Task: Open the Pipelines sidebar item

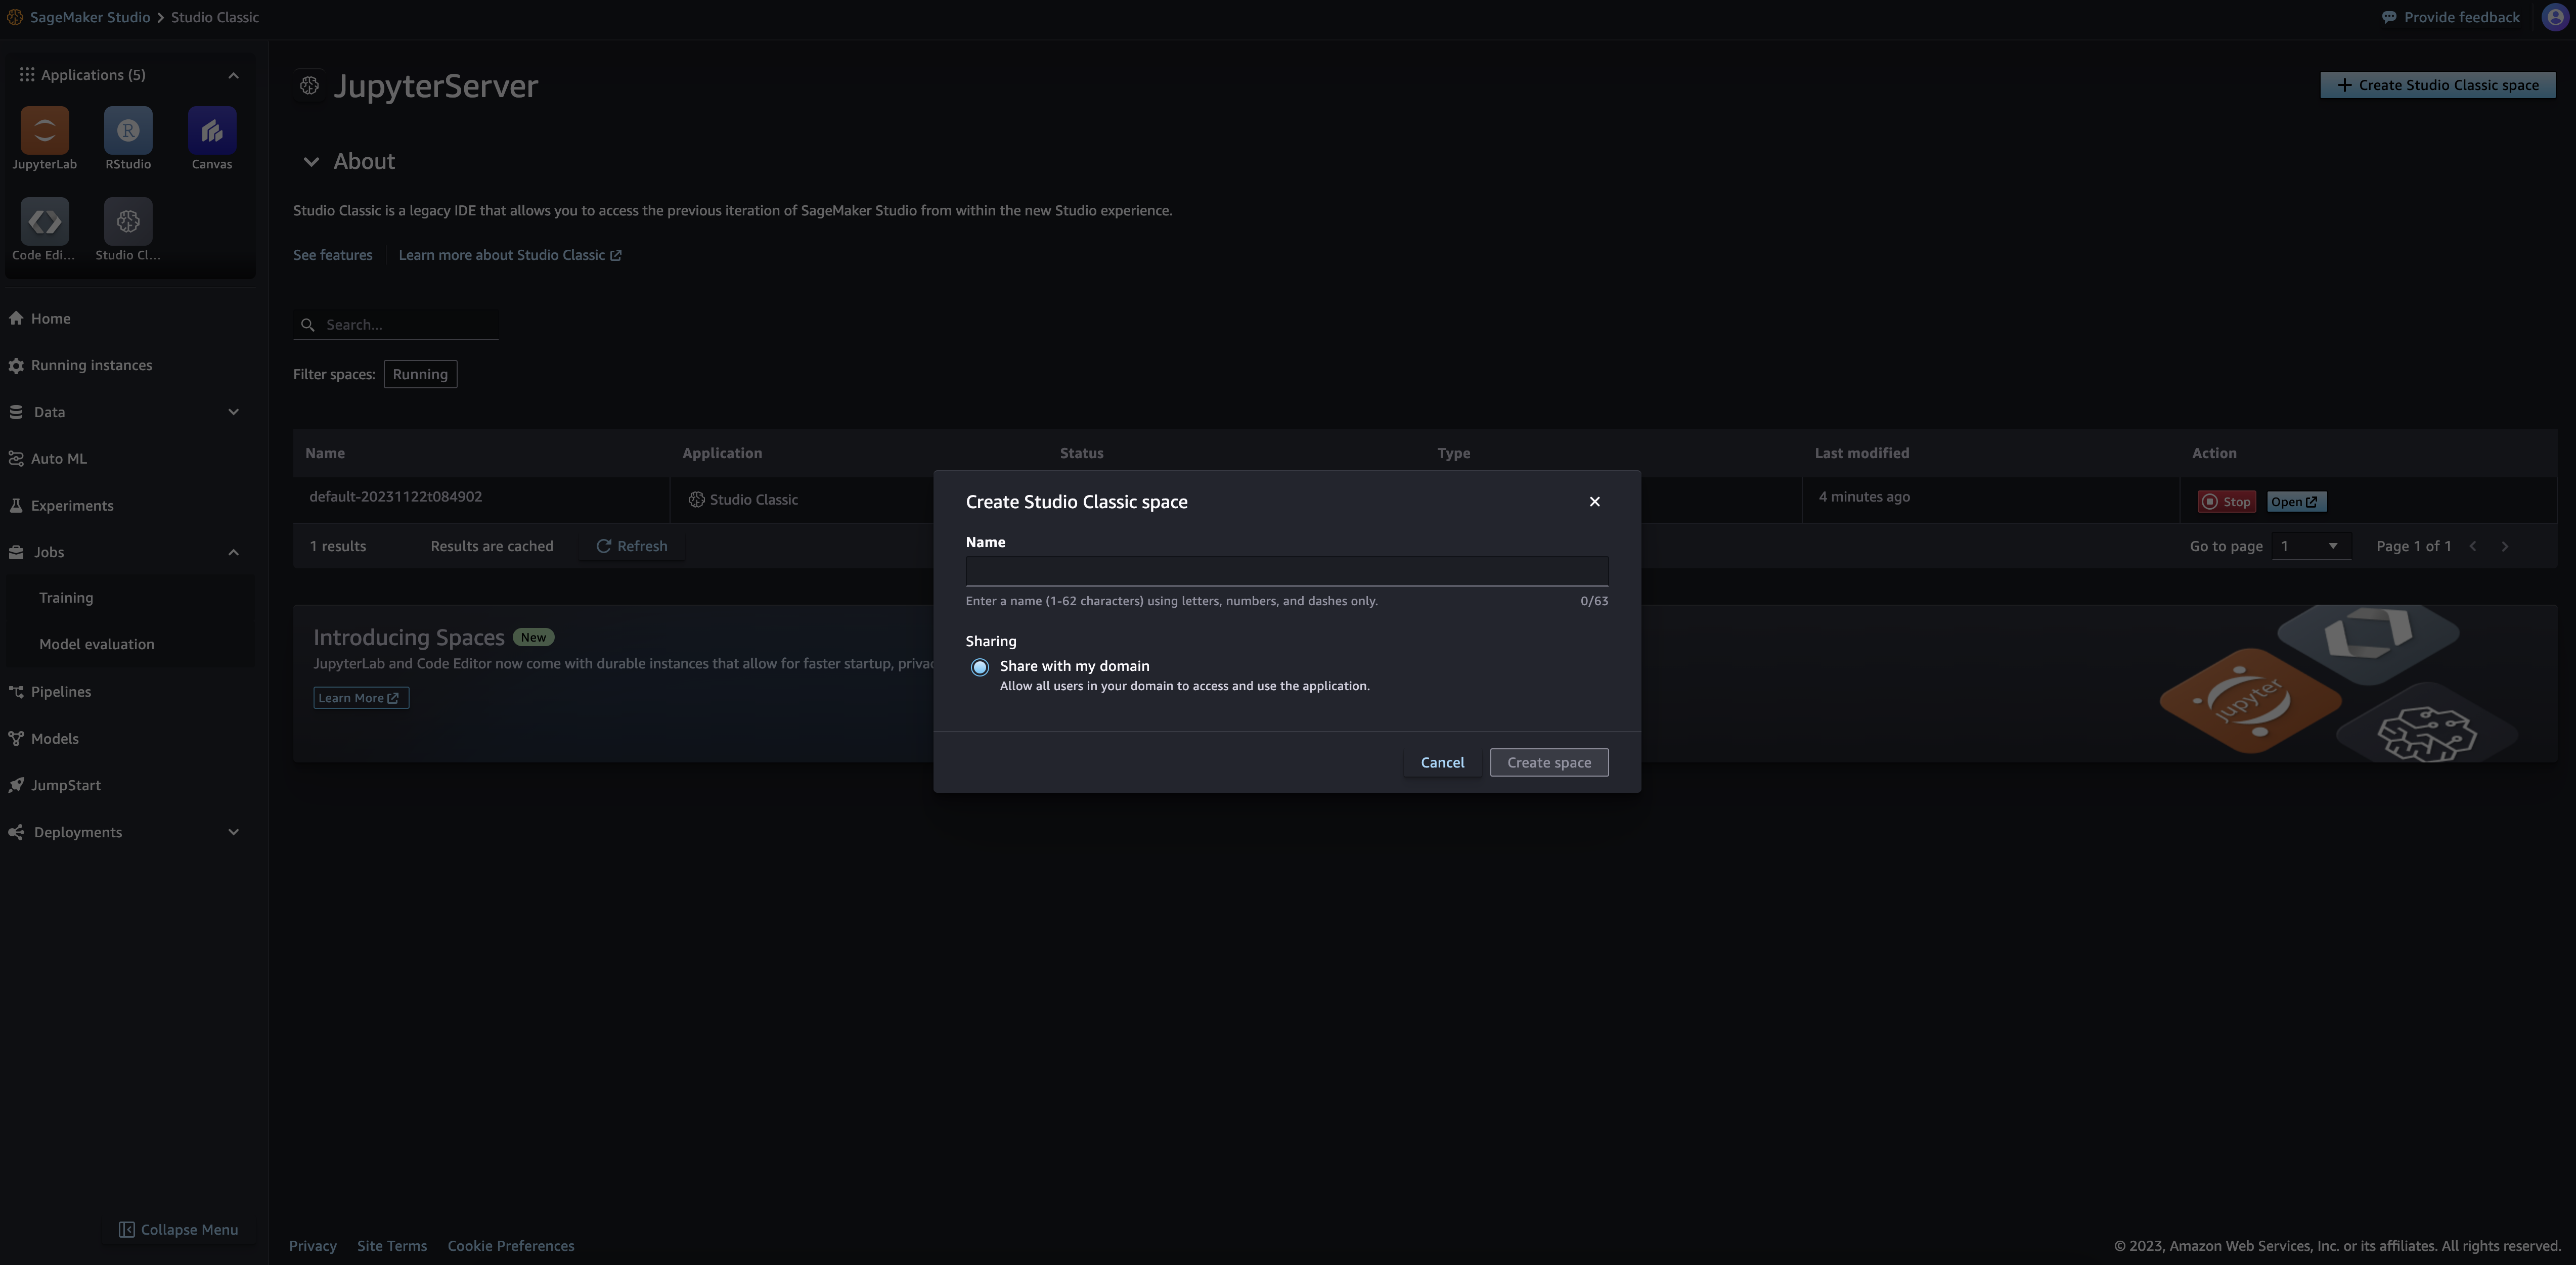Action: pyautogui.click(x=61, y=692)
